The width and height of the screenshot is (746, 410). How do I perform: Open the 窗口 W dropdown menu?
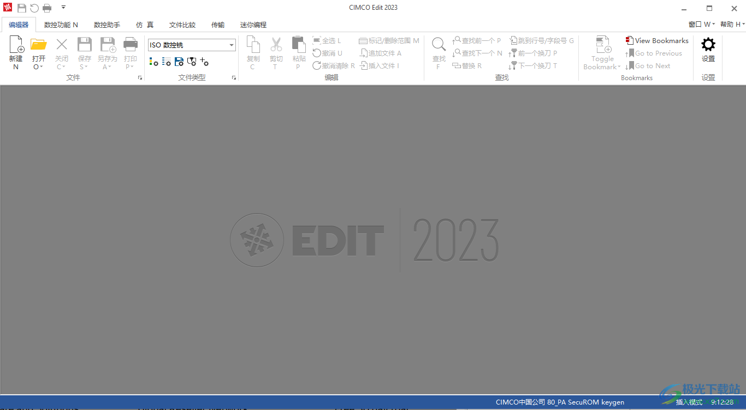click(702, 25)
